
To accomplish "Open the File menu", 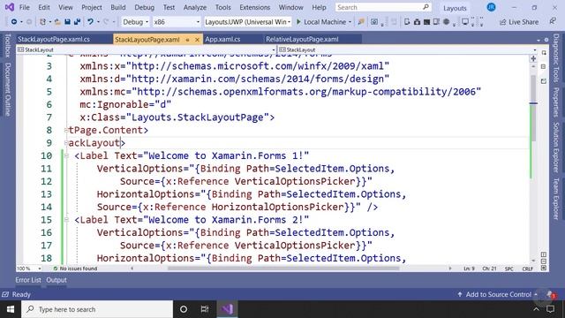I will [x=24, y=7].
